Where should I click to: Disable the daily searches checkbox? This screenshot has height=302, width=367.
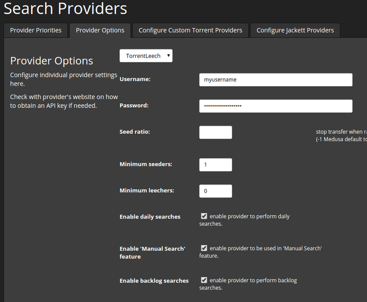coord(204,216)
